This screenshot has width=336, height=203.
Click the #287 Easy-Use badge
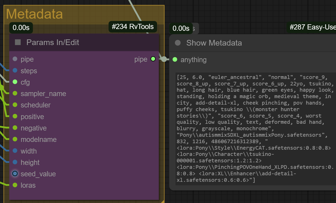[312, 27]
